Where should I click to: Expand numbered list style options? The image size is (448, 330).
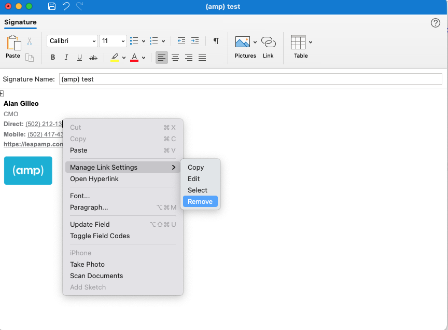(163, 41)
